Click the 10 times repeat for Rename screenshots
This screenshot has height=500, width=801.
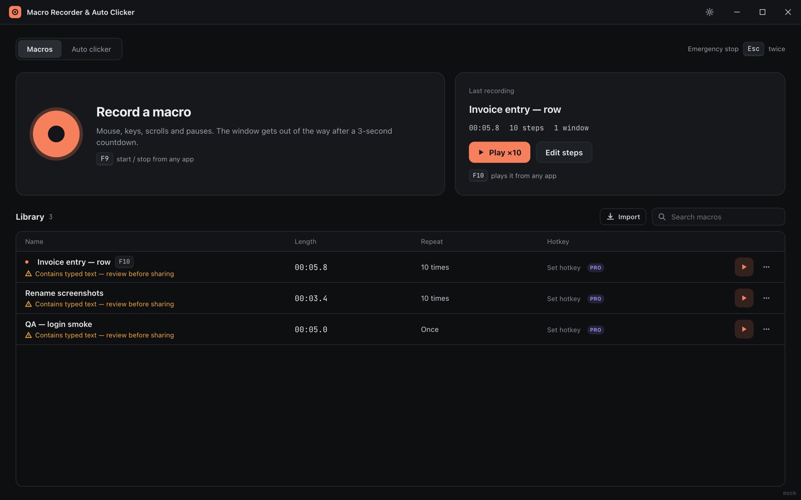435,298
